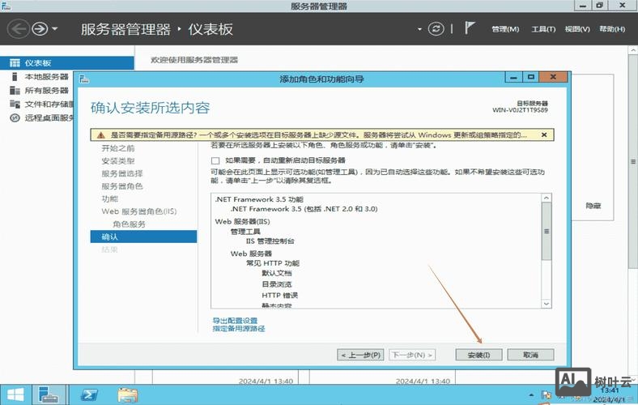Open the Windows Start button
Image resolution: width=638 pixels, height=405 pixels.
tap(15, 394)
